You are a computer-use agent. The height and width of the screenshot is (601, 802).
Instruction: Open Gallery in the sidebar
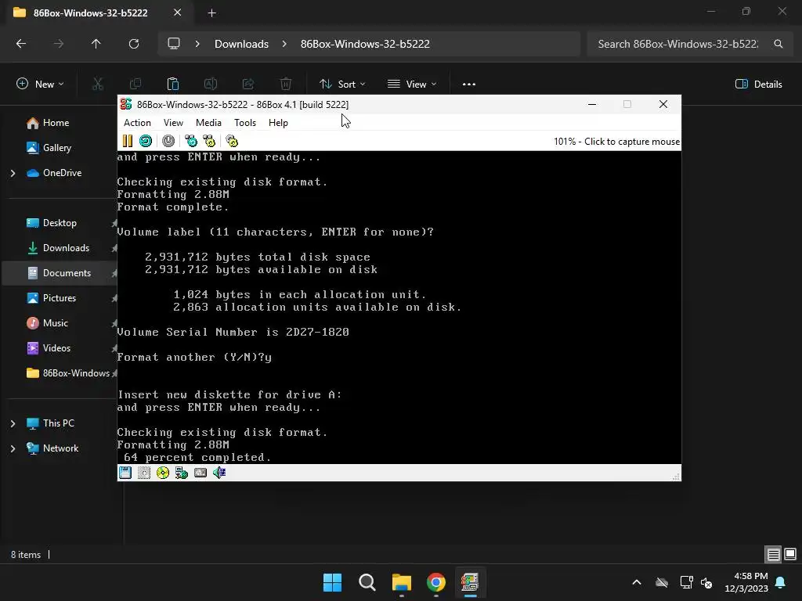[56, 148]
